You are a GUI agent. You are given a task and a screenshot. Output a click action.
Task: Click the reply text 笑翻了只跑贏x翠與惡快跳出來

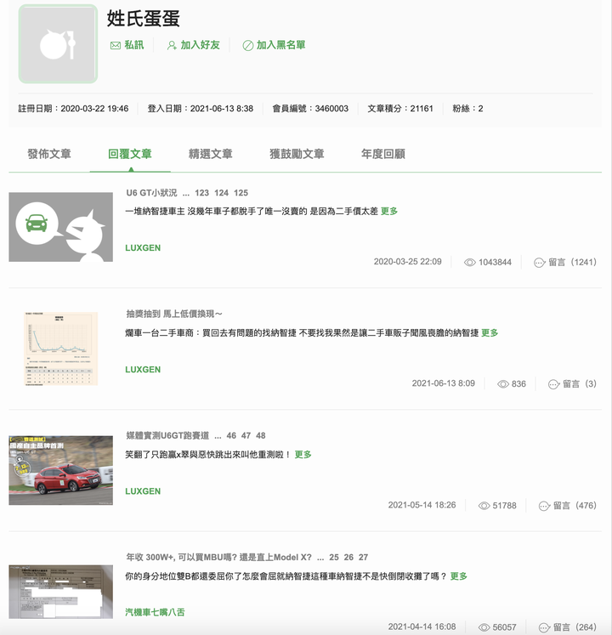[x=207, y=455]
